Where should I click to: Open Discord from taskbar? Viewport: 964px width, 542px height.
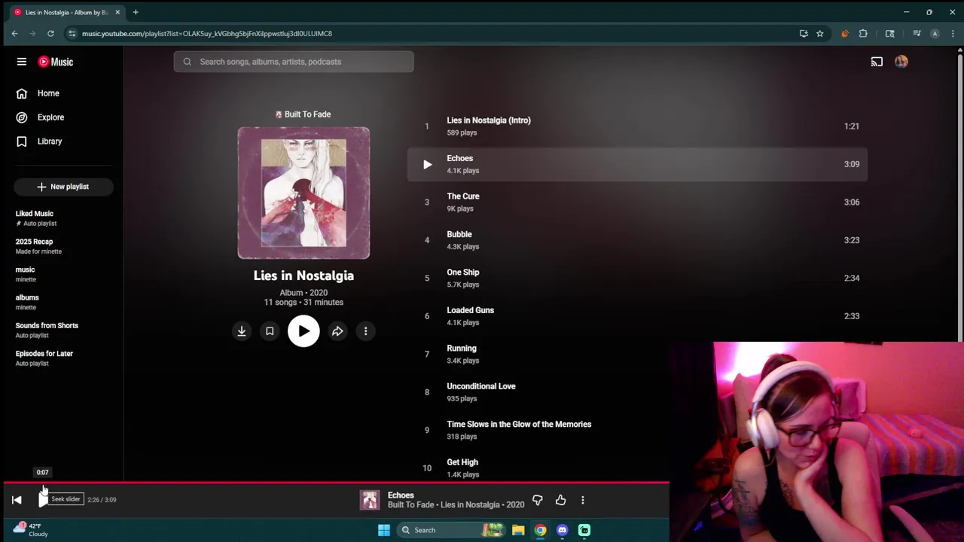562,530
